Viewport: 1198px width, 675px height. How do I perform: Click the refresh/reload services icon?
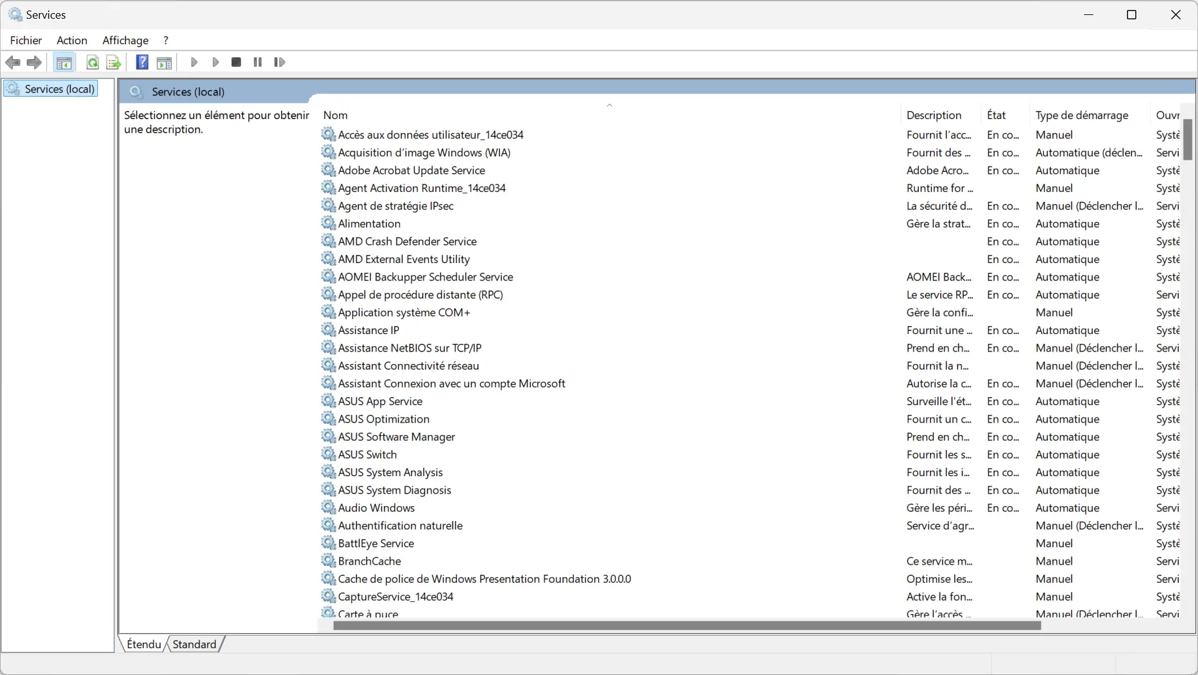[x=92, y=62]
